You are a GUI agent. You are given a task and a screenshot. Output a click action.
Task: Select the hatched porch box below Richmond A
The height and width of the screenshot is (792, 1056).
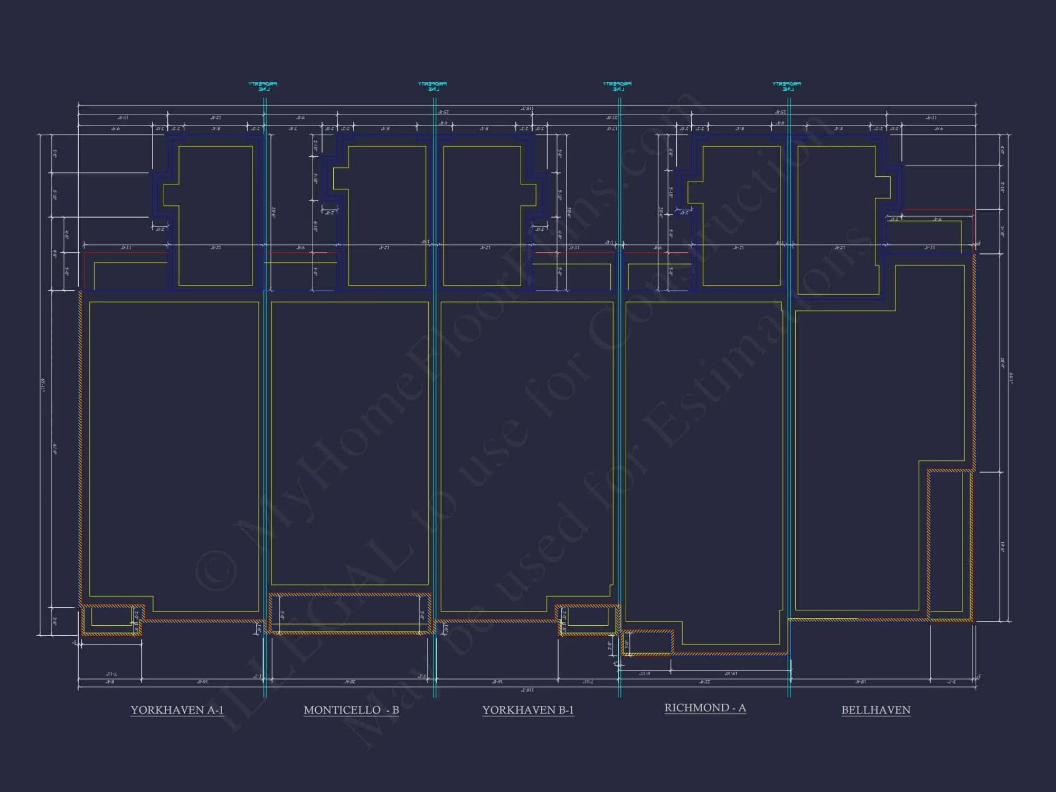pos(647,643)
